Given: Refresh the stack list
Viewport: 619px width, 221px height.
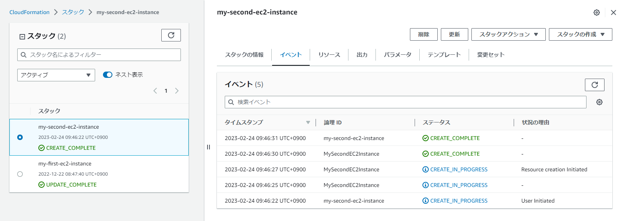Looking at the screenshot, I should [x=171, y=35].
